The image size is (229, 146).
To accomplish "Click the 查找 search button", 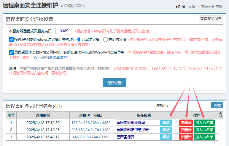I will 217,105.
